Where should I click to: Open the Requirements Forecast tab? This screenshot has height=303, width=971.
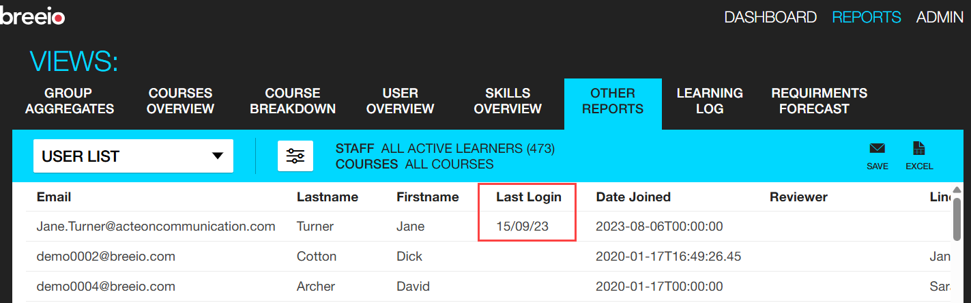pos(819,101)
